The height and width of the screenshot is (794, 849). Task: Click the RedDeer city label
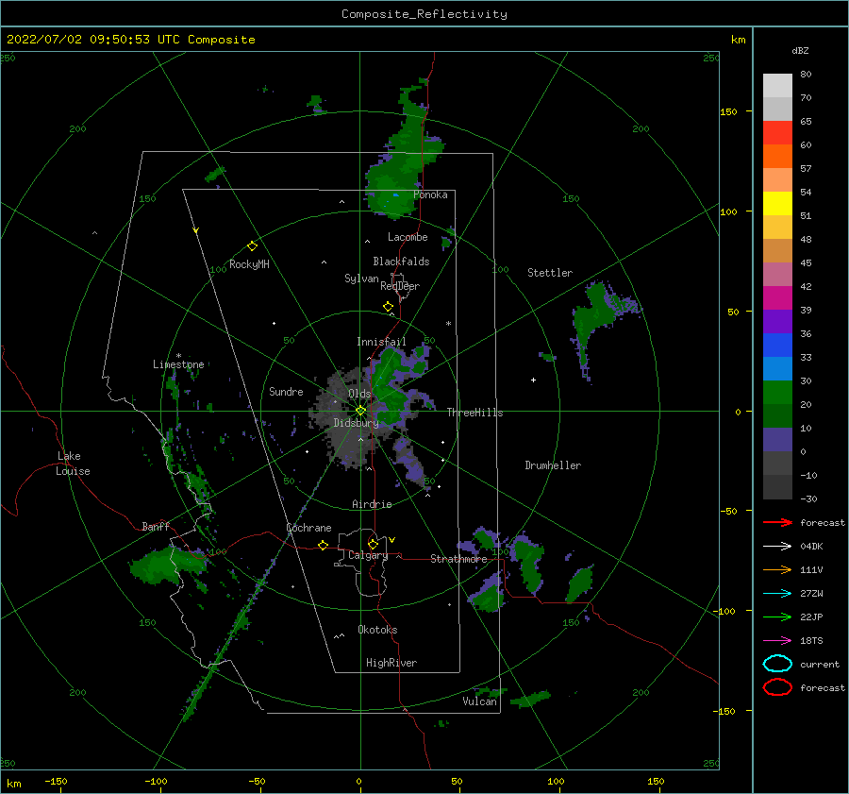(x=400, y=286)
